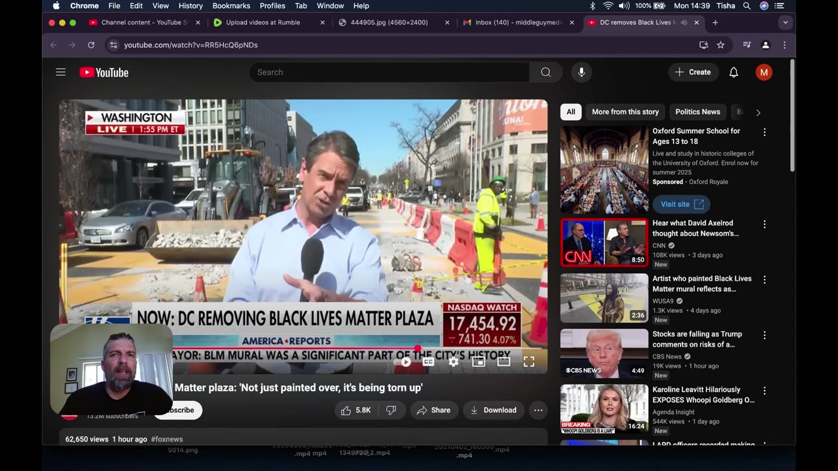Open Chrome three-dot menu
Image resolution: width=838 pixels, height=471 pixels.
point(784,45)
